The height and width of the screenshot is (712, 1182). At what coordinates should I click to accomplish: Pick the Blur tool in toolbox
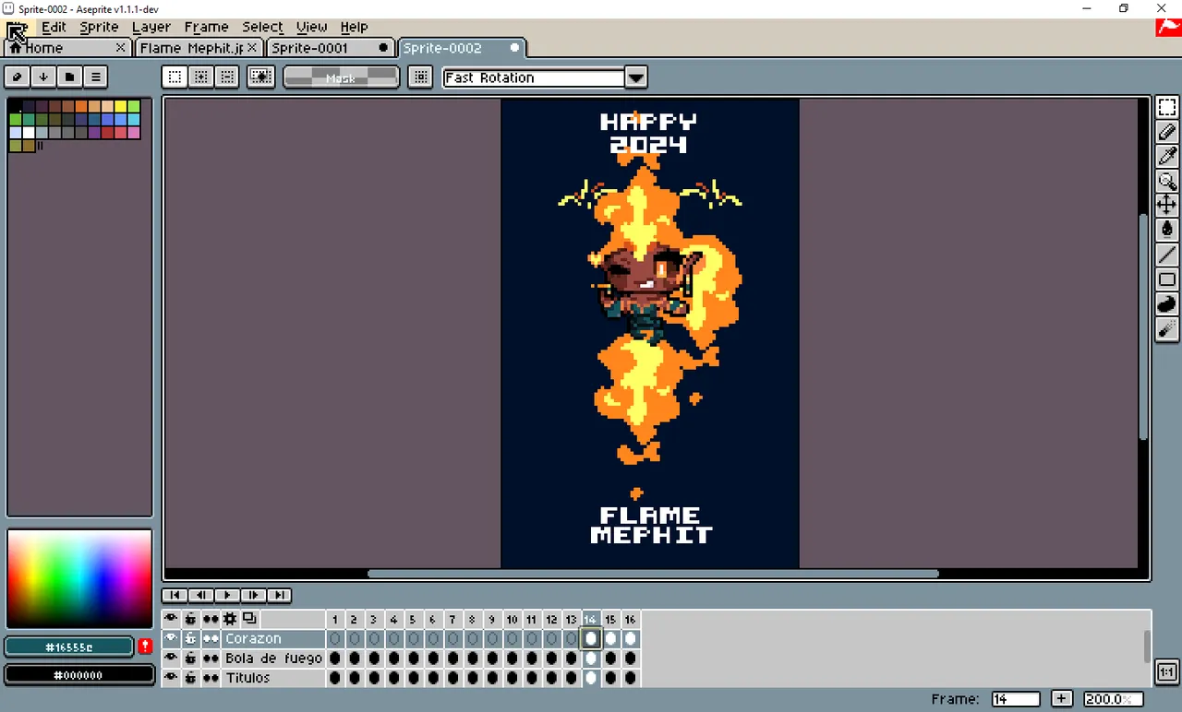point(1167,329)
